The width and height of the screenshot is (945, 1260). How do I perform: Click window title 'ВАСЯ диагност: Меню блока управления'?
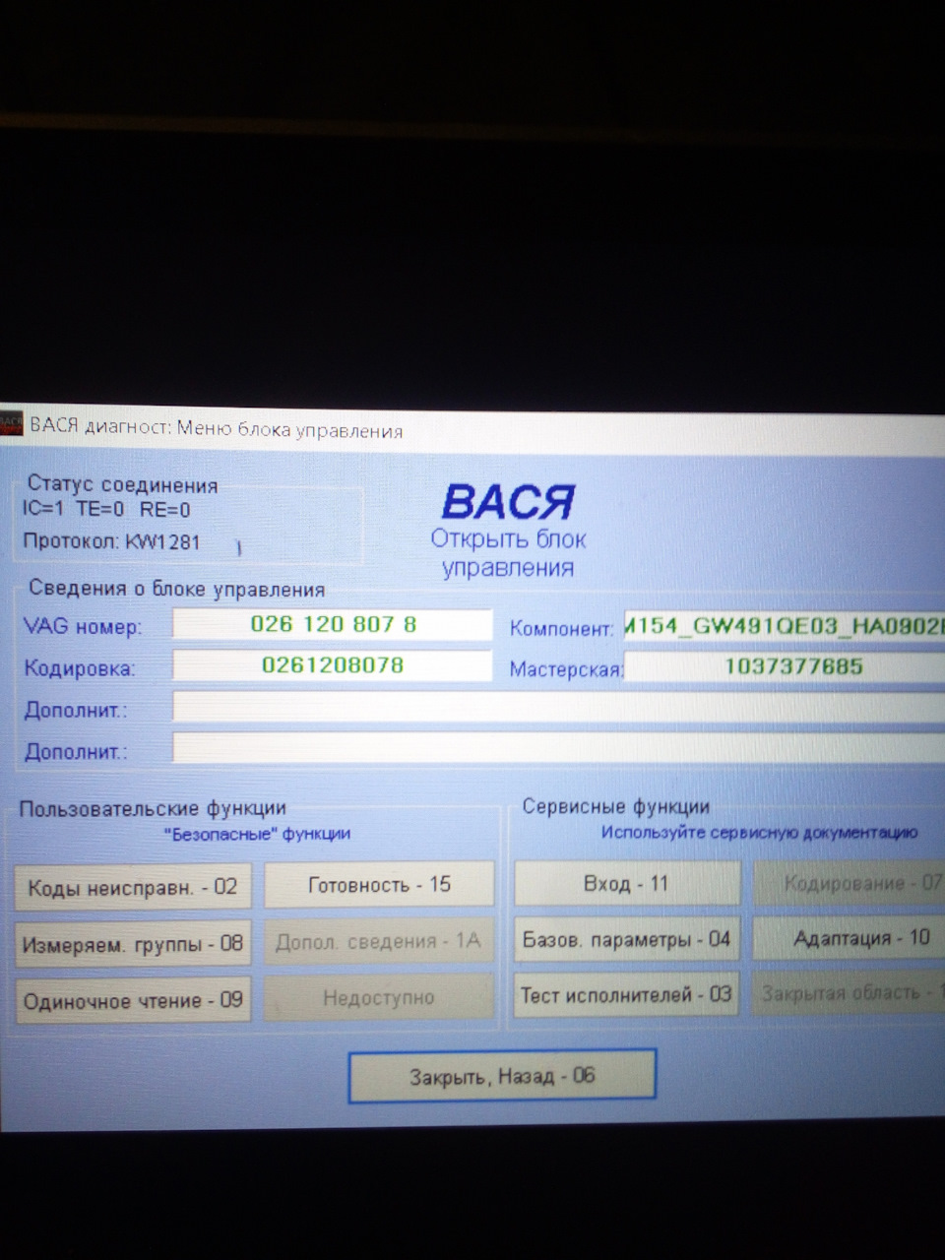[217, 430]
